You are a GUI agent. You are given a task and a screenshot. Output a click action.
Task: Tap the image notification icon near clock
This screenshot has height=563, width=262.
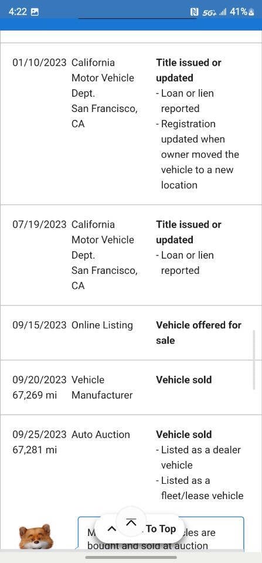35,12
